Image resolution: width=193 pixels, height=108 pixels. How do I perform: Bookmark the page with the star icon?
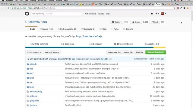click(174, 8)
